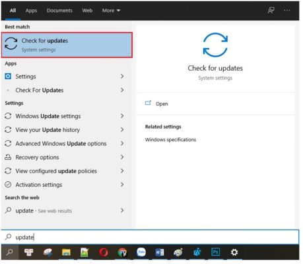This screenshot has width=303, height=264.
Task: Click the sync icon beside Check for updates best match
Action: click(x=11, y=44)
